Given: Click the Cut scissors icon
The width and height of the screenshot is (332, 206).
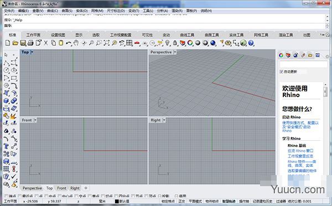Looking at the screenshot, I should [46, 43].
